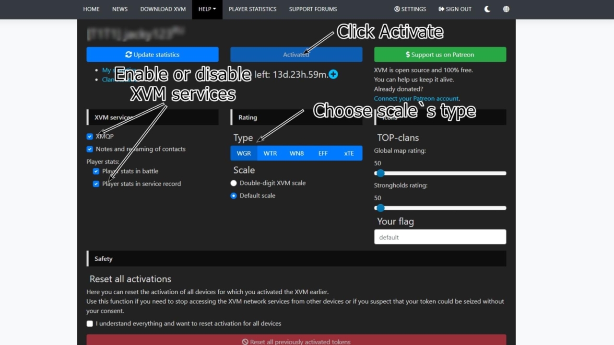Click the Your flag input field

[x=440, y=237]
